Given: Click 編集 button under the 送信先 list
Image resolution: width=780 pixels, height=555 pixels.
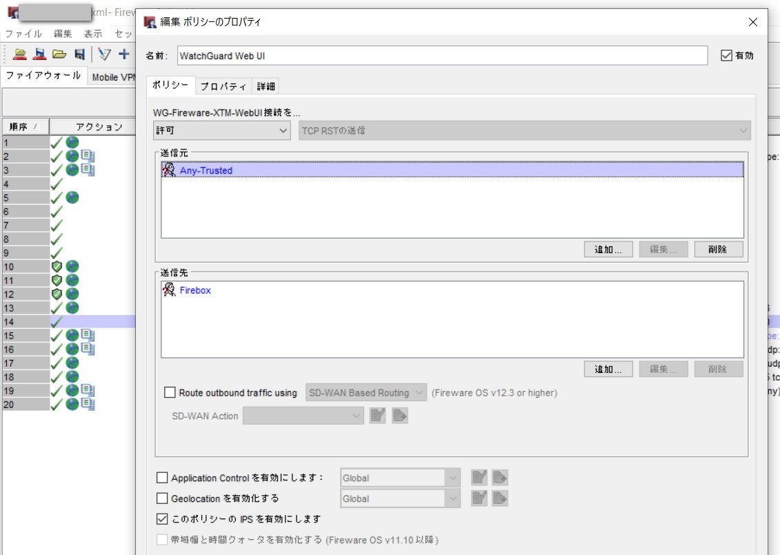Looking at the screenshot, I should coord(663,369).
